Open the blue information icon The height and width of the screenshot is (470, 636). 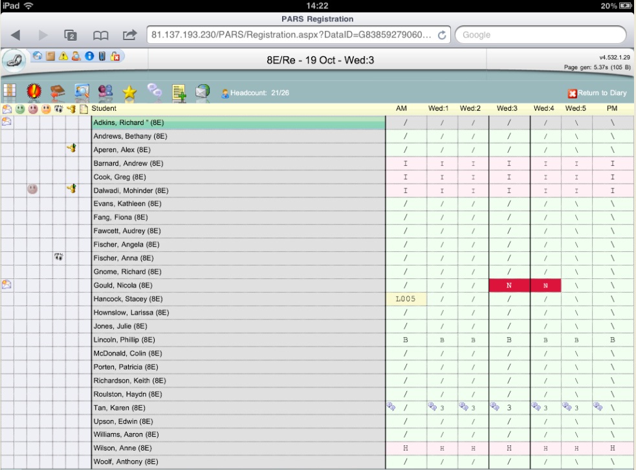click(x=89, y=56)
